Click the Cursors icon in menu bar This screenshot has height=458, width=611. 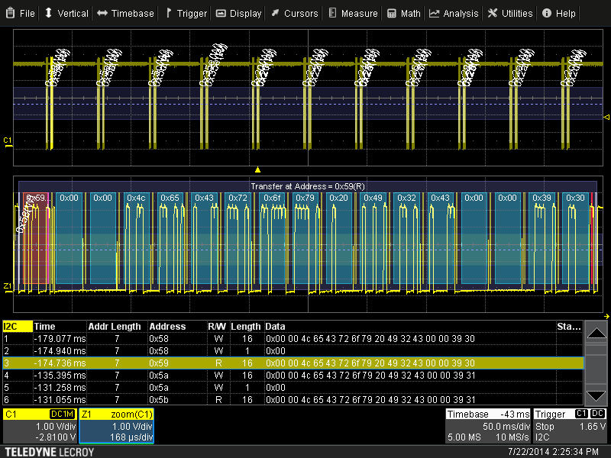[x=275, y=13]
